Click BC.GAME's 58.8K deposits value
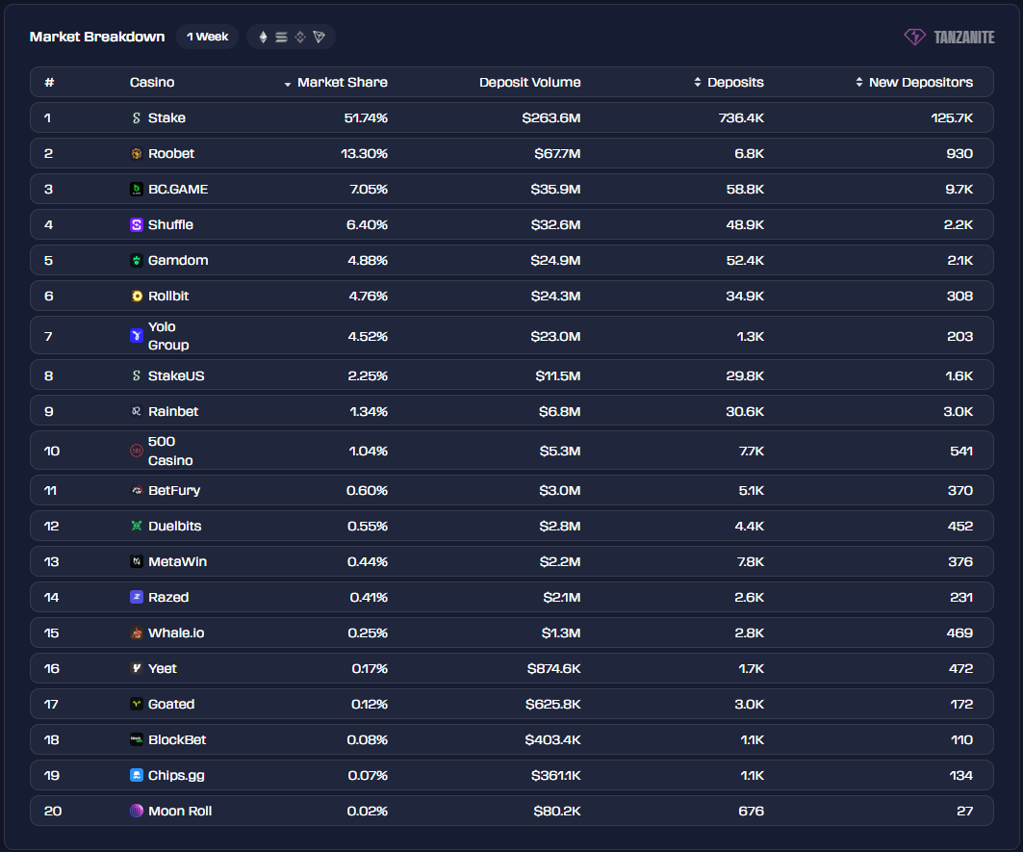This screenshot has height=852, width=1023. (745, 190)
